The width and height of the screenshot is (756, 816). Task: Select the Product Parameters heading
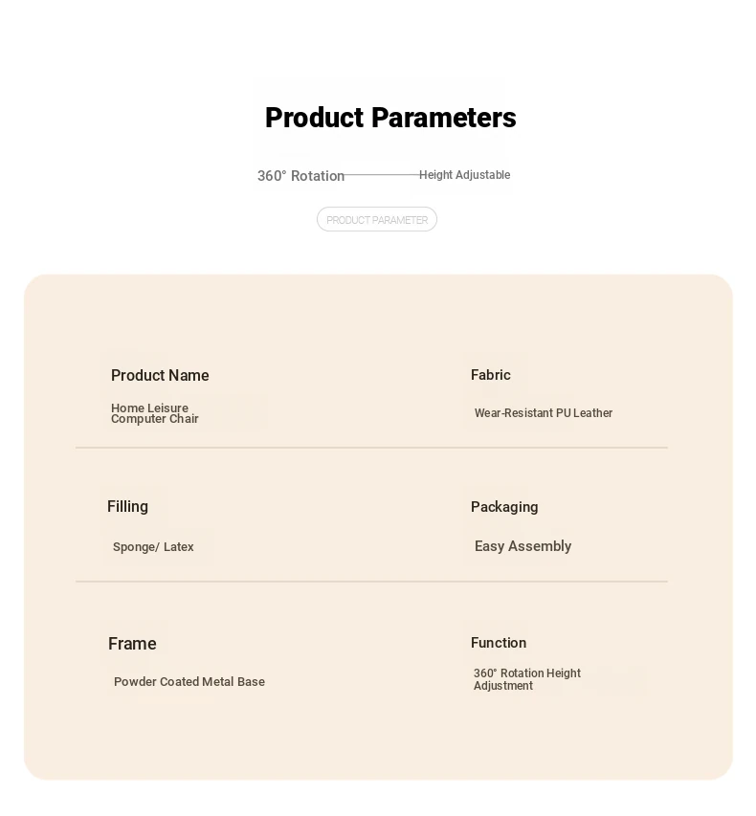[x=390, y=118]
